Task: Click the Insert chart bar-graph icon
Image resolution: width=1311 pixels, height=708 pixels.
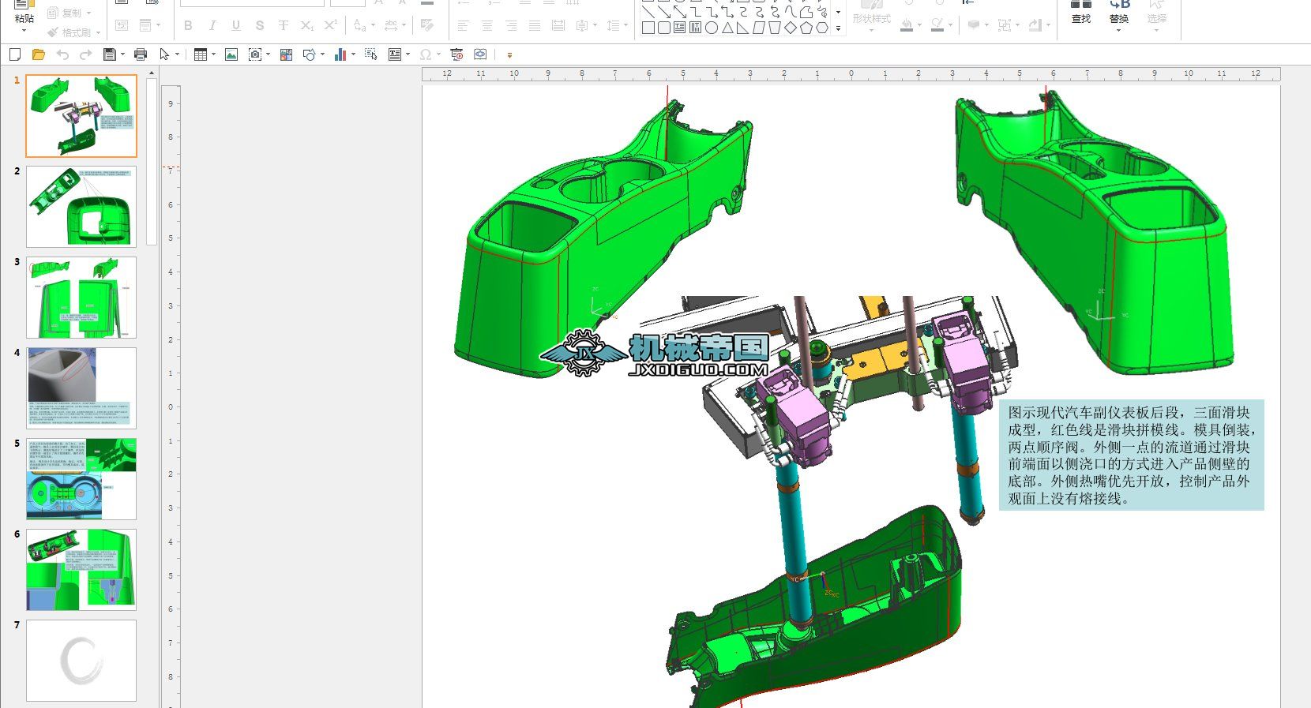Action: point(340,54)
